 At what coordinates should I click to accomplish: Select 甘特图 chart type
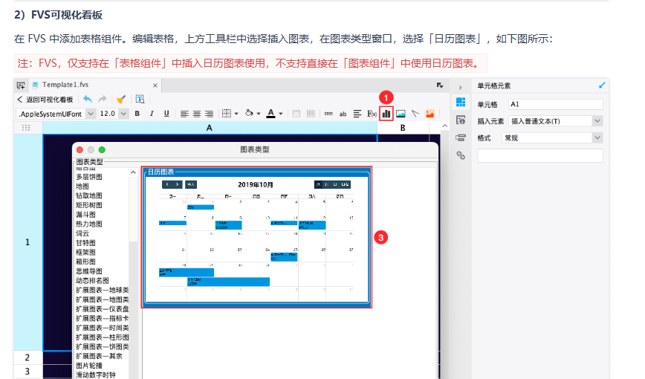tap(85, 243)
